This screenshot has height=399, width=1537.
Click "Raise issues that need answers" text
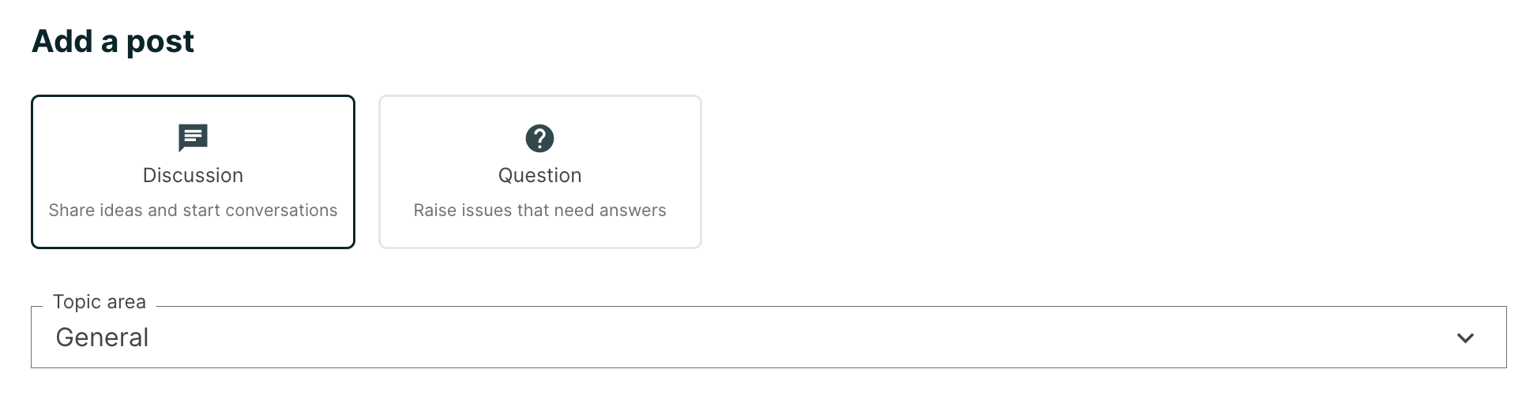tap(539, 211)
